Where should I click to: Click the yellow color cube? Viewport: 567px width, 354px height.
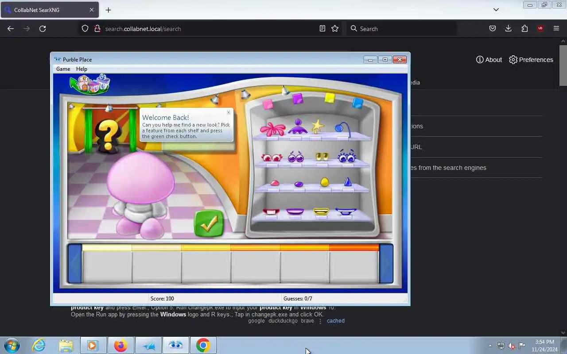pyautogui.click(x=330, y=98)
